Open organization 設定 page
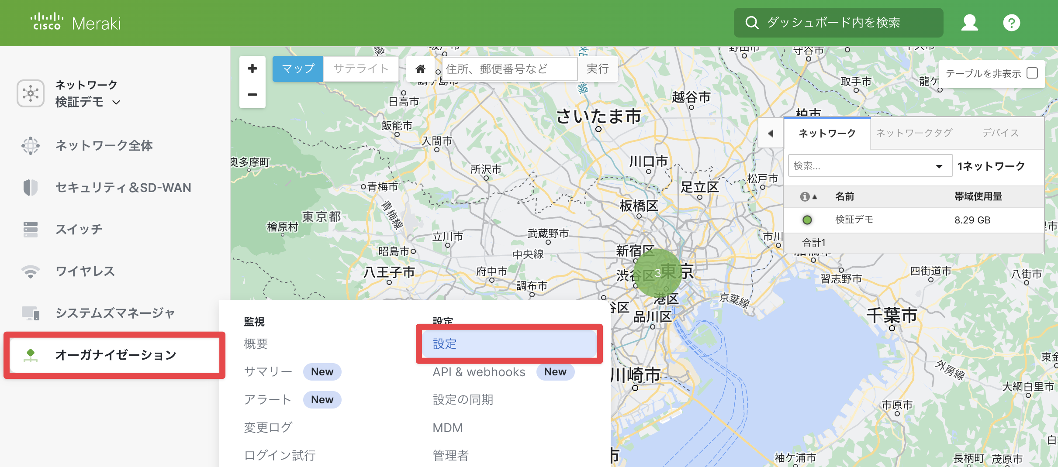Screen dimensions: 1058x467 (x=509, y=344)
